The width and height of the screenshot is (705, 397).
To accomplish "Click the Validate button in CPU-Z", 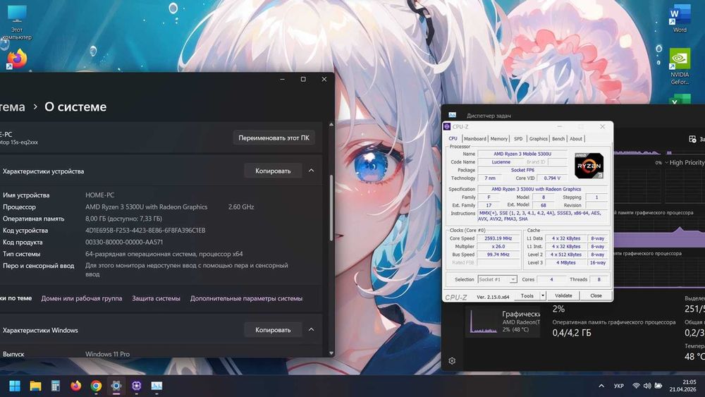I will coord(563,295).
